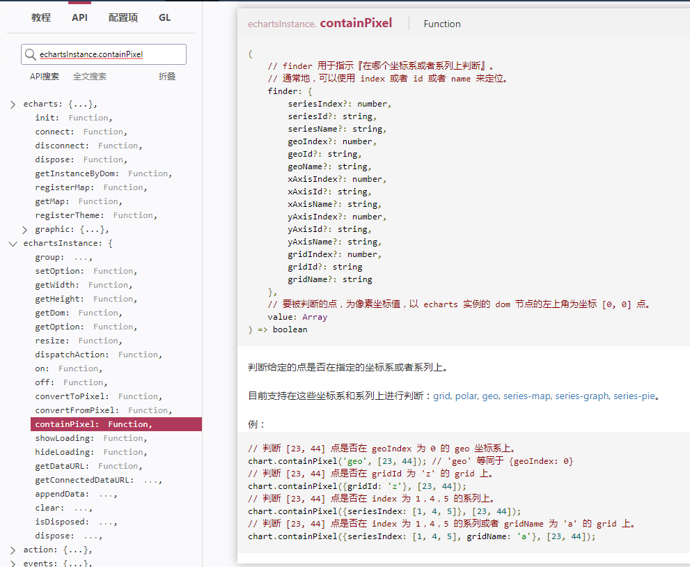
Task: Open the getWidth entry
Action: coord(84,286)
